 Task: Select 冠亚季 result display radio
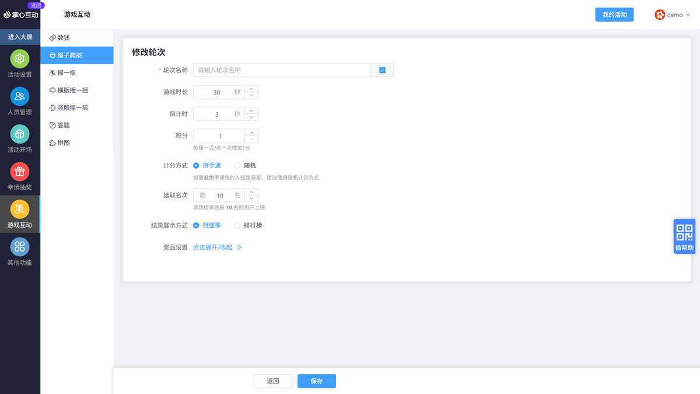point(196,225)
